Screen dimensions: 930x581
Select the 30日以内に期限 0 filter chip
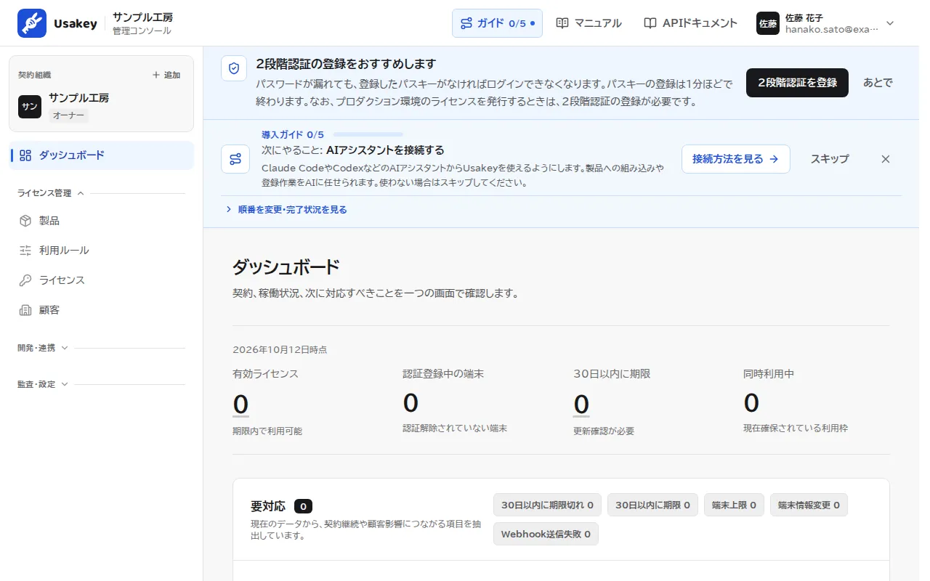[x=652, y=505]
